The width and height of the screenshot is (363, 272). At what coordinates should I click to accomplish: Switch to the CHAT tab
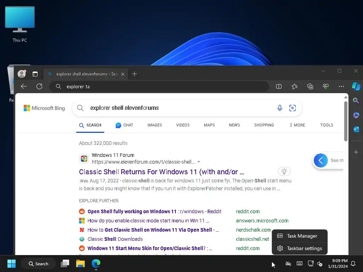point(124,125)
